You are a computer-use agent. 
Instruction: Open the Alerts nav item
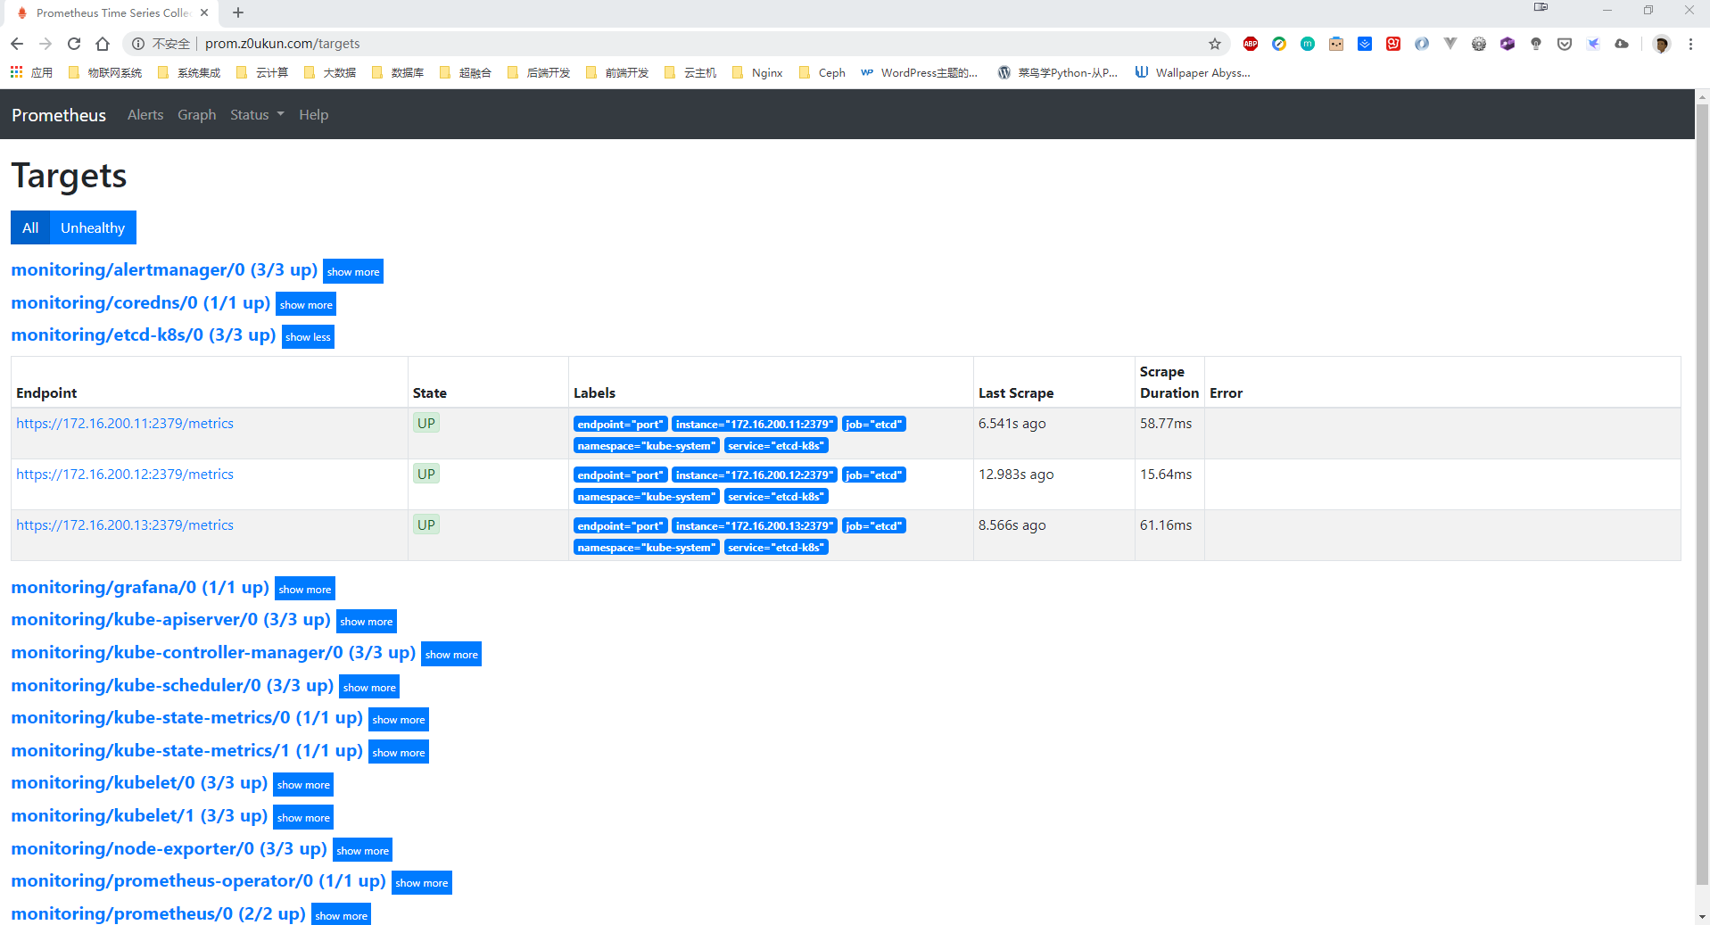[145, 115]
